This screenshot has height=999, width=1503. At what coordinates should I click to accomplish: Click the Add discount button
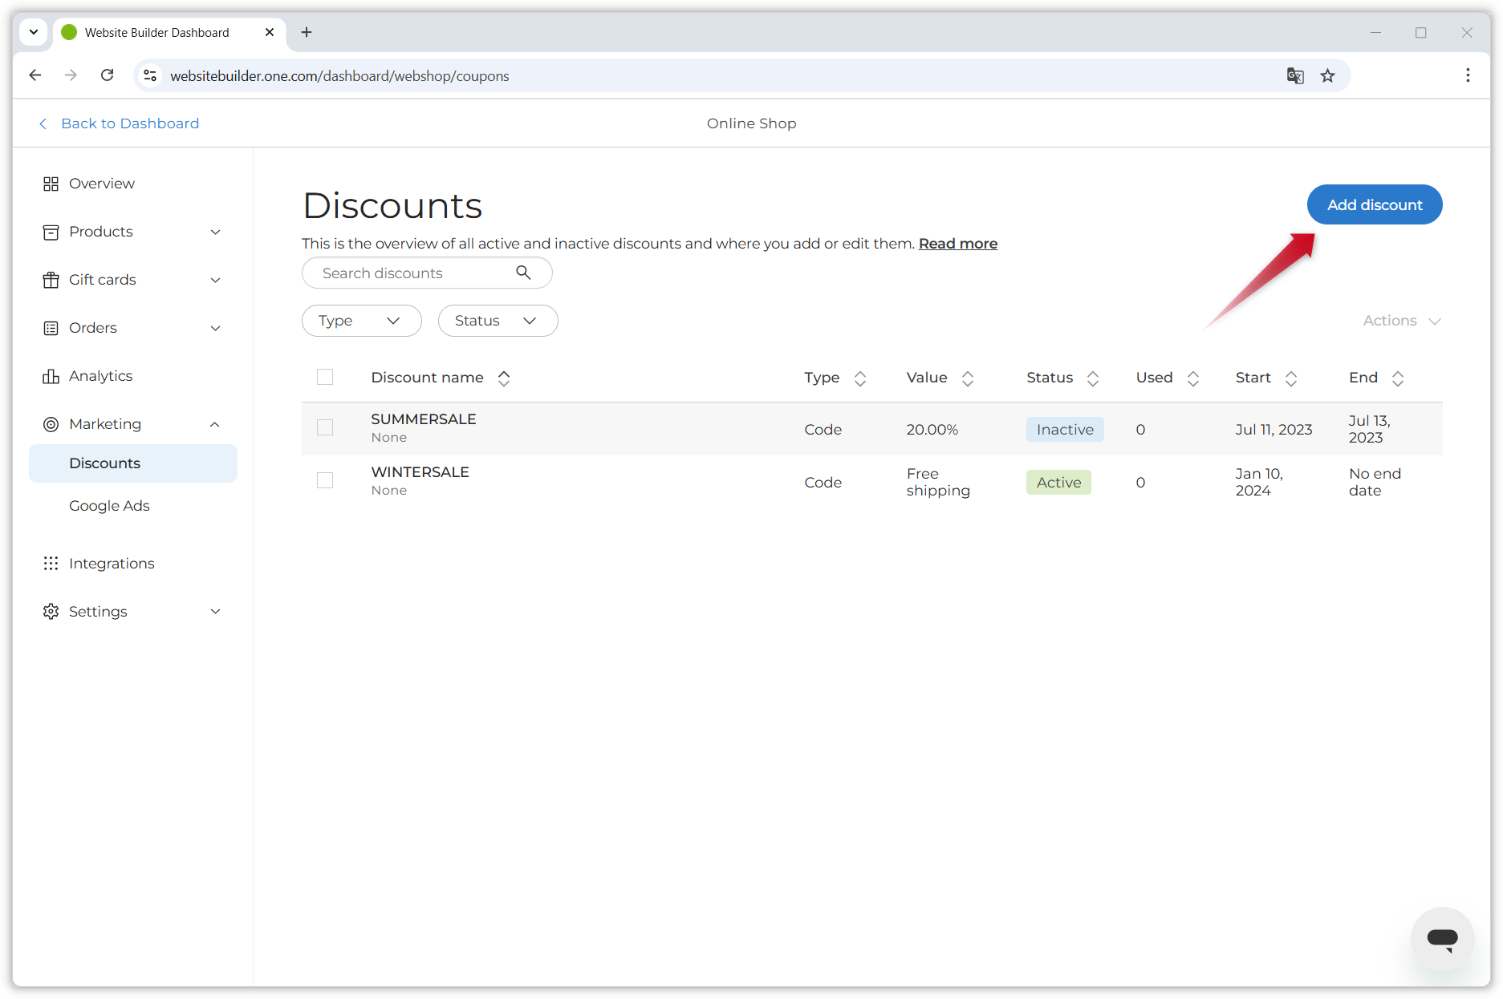point(1374,204)
